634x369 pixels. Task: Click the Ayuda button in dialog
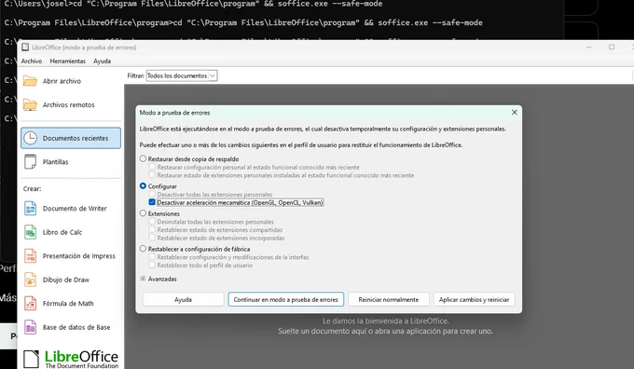(183, 299)
